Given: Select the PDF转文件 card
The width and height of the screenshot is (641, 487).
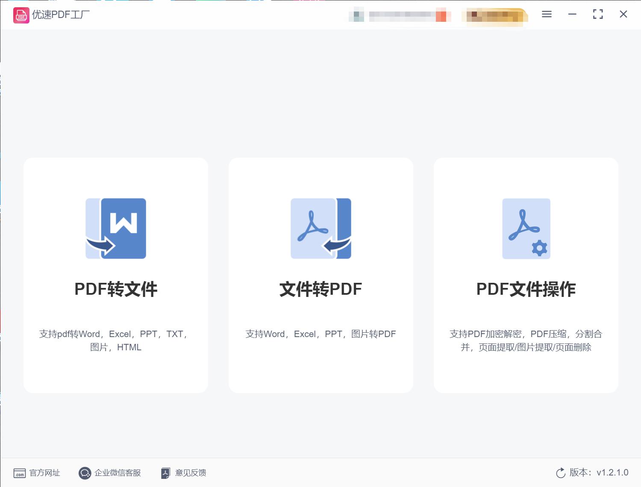Looking at the screenshot, I should pos(115,276).
